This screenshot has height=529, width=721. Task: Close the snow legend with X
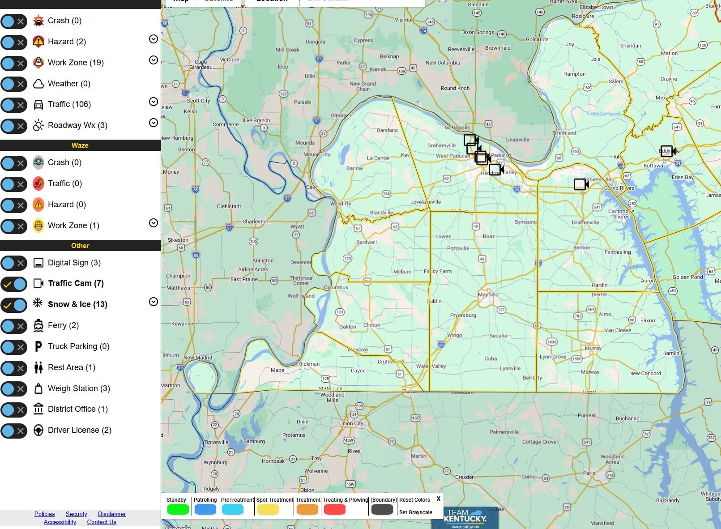pos(439,499)
